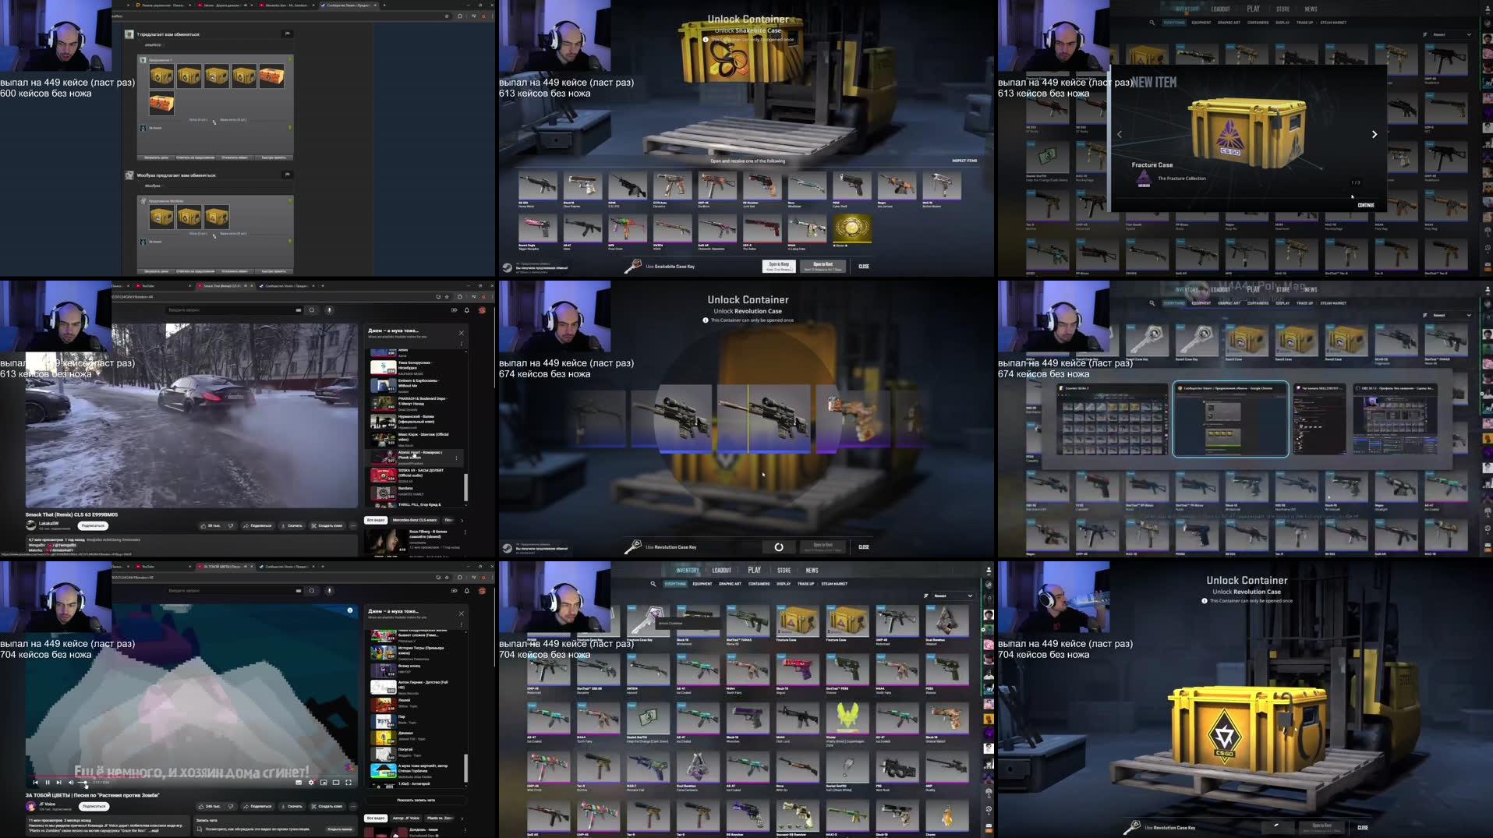Click Создать клип under ЗА ТОБОЙ ЦВЕТЫ video

[327, 806]
